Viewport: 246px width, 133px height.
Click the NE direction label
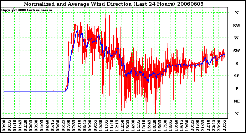click(237, 101)
